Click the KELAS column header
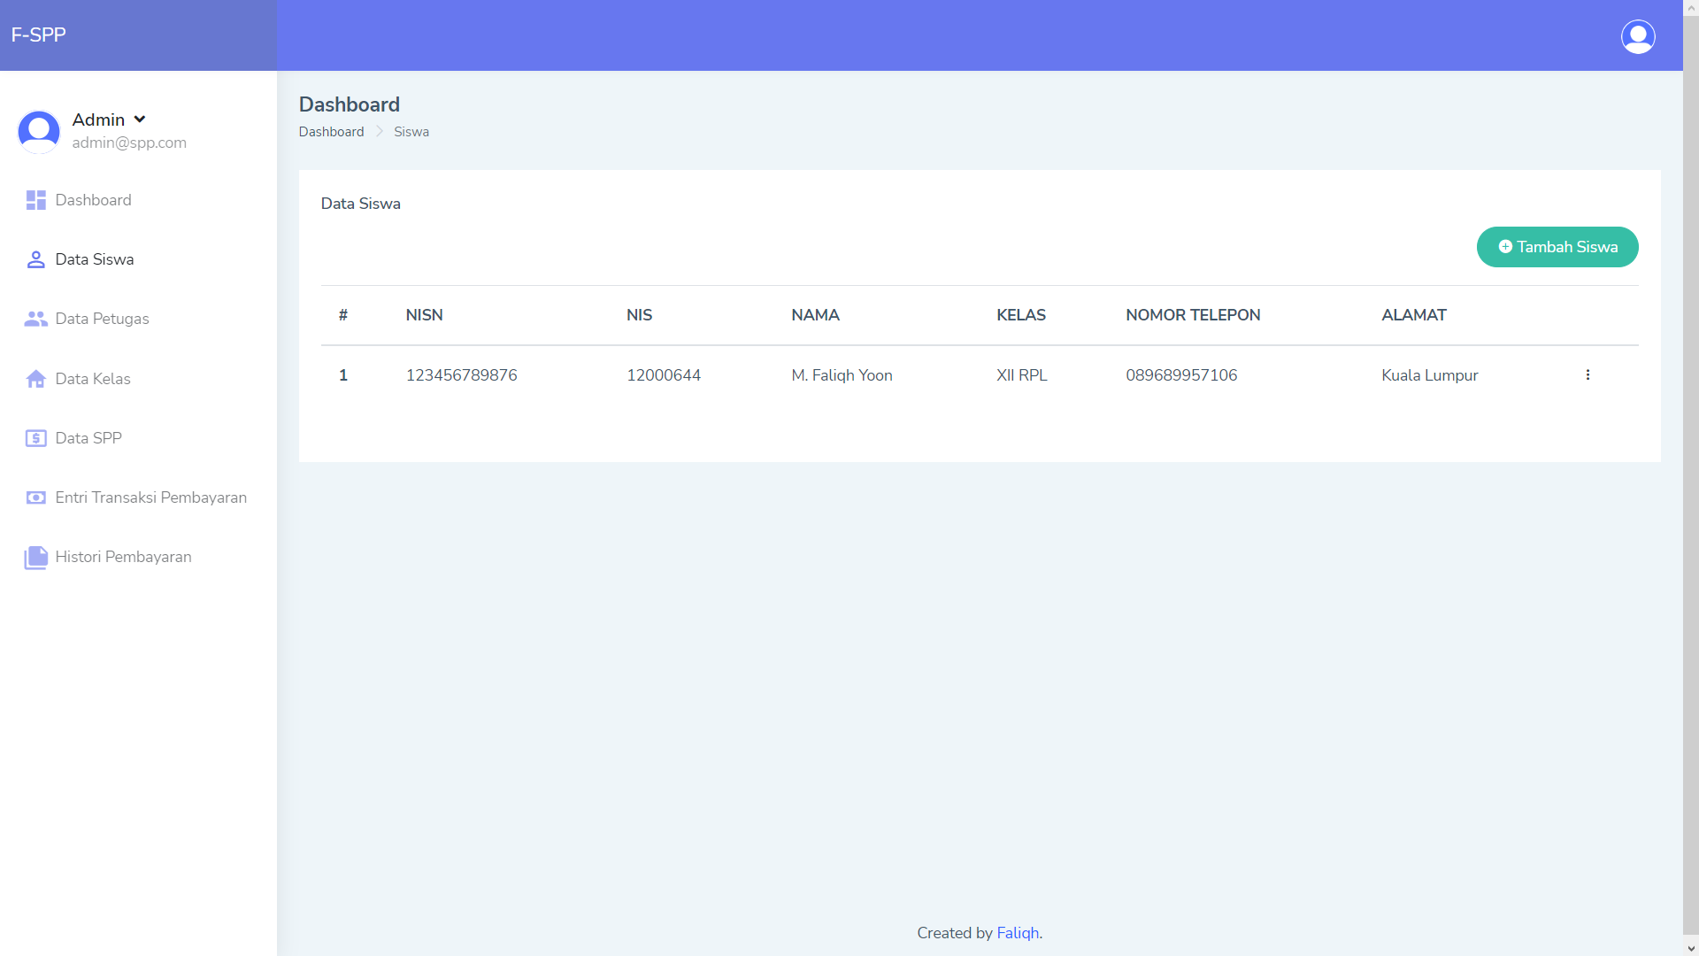1699x956 pixels. [1021, 315]
